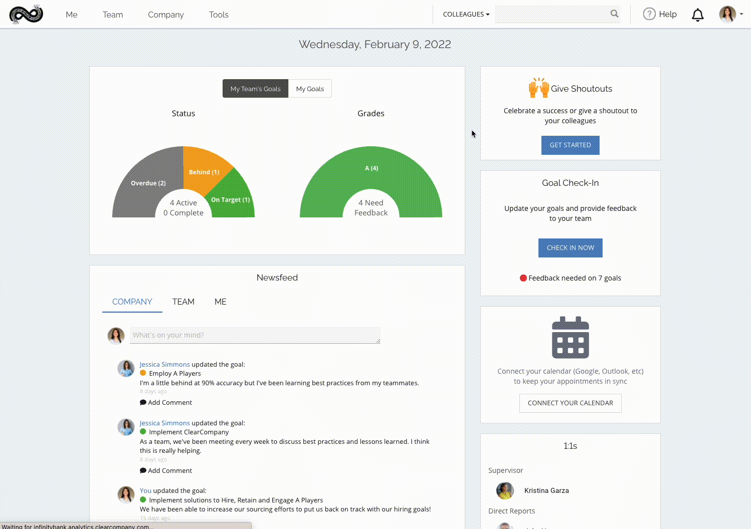Click the What's on your mind field
Screen dimensions: 751x529
255,335
